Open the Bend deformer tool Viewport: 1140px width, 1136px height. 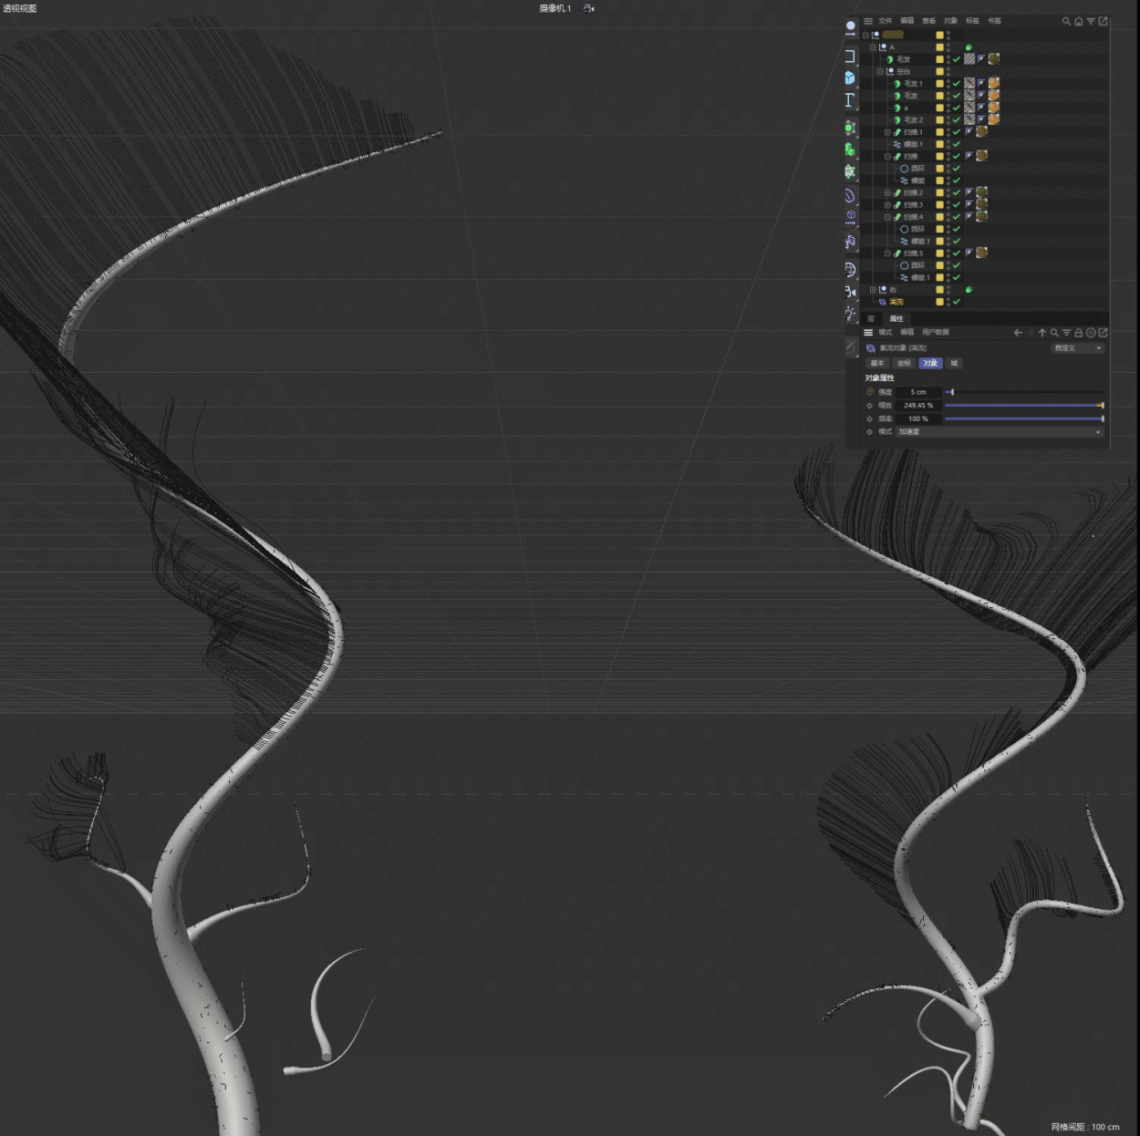click(849, 195)
